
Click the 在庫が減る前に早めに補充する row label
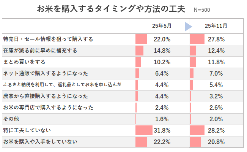pyautogui.click(x=40, y=51)
